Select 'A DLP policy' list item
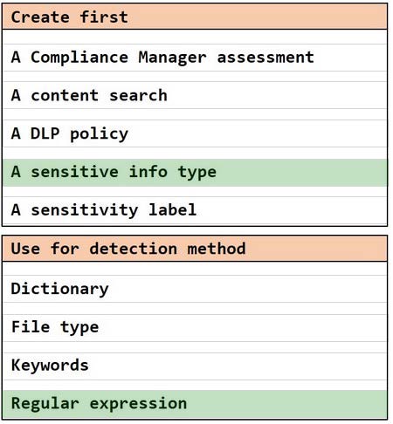The height and width of the screenshot is (424, 393). coord(195,133)
